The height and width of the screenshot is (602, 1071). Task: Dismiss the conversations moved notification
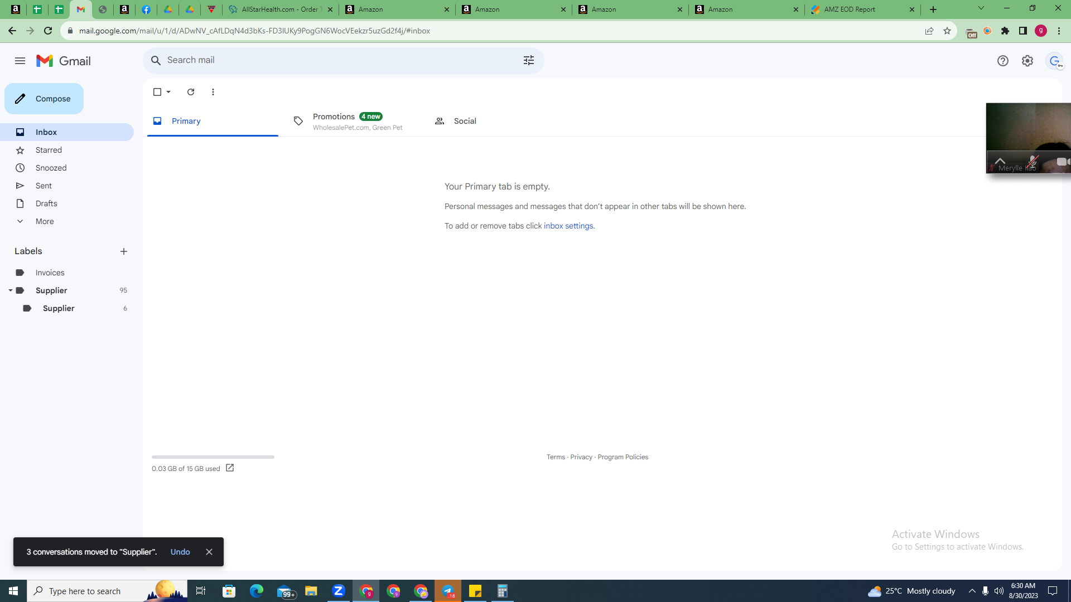(209, 552)
